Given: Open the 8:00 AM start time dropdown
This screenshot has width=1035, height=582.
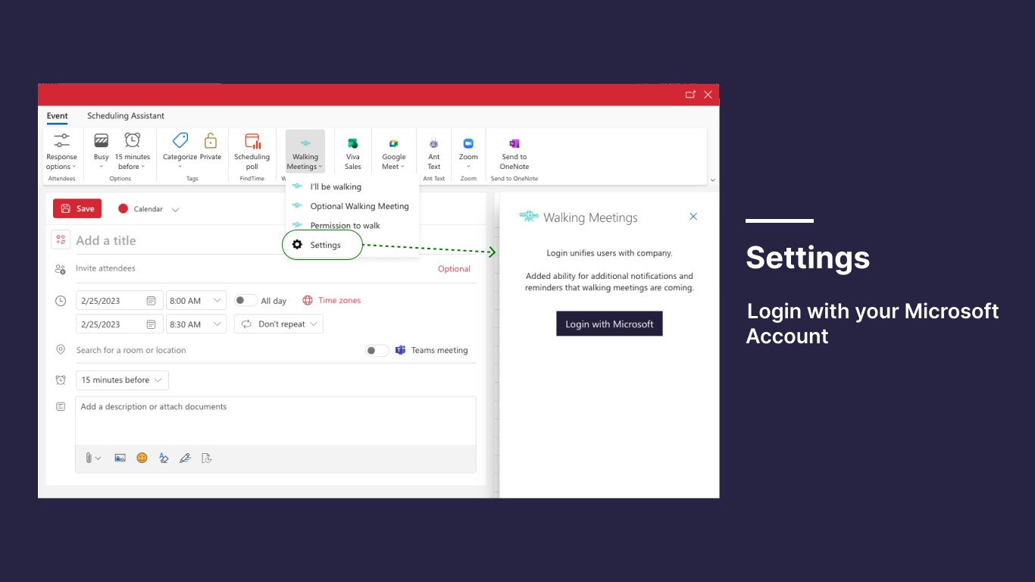Looking at the screenshot, I should 196,301.
